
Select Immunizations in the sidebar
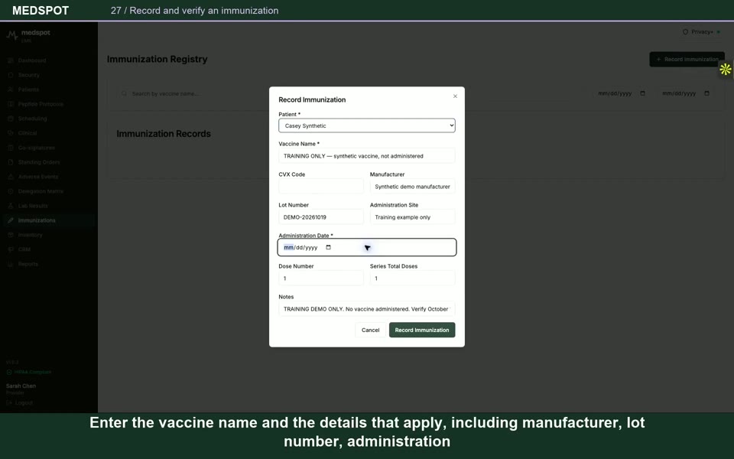[x=49, y=220]
